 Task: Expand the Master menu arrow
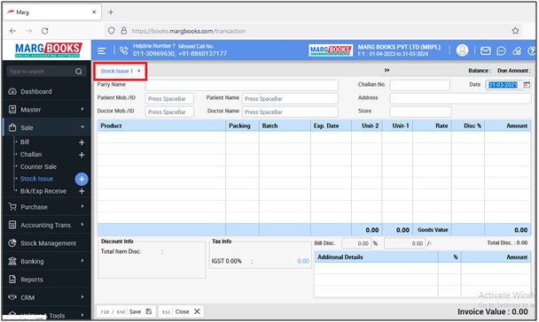(x=82, y=109)
